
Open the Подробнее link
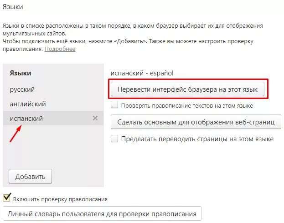[60, 49]
